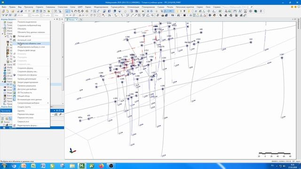Expand 'Уровень детализации' submenu arrow
Image resolution: width=301 pixels, height=169 pixels.
click(x=48, y=79)
